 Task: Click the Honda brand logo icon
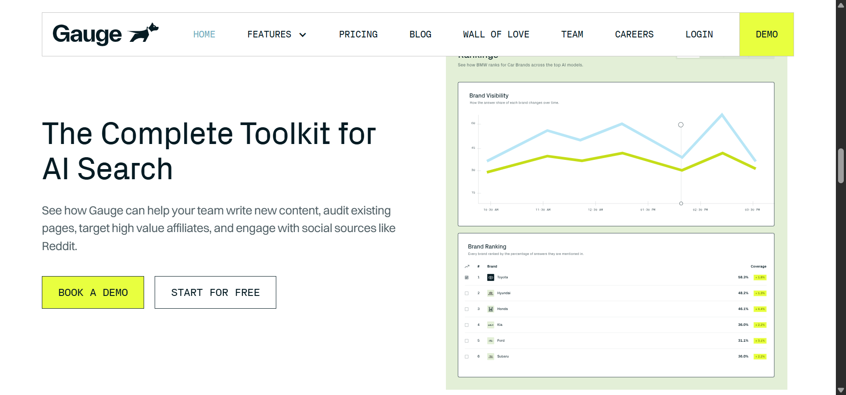490,309
